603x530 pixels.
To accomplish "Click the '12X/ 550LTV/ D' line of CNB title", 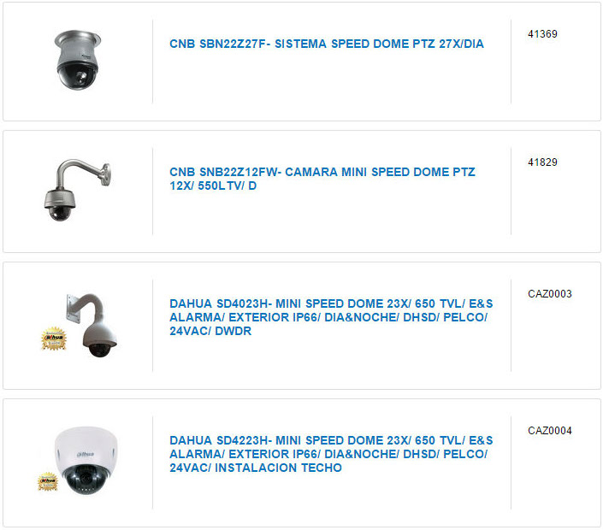I will pyautogui.click(x=213, y=185).
